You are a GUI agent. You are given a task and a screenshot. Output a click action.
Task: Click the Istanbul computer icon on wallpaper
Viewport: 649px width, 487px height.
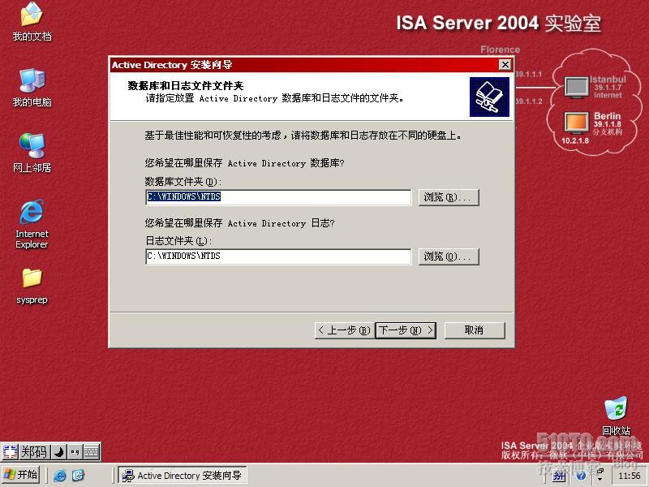point(576,88)
